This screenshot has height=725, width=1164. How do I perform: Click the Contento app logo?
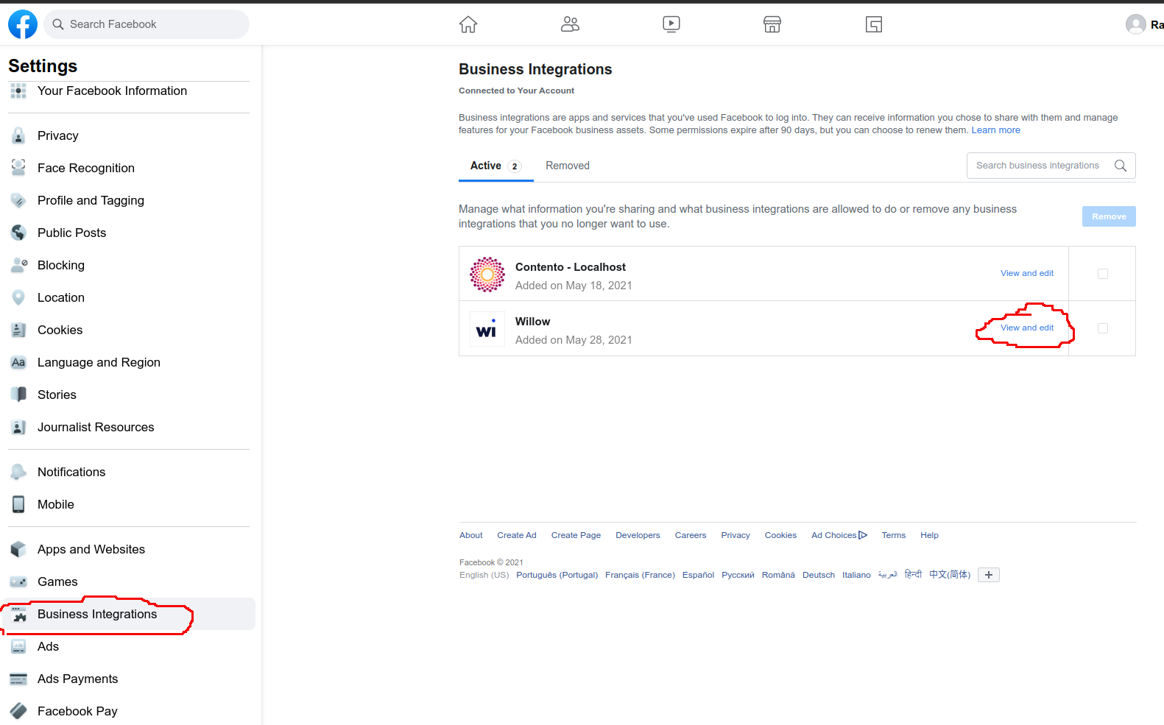coord(487,275)
